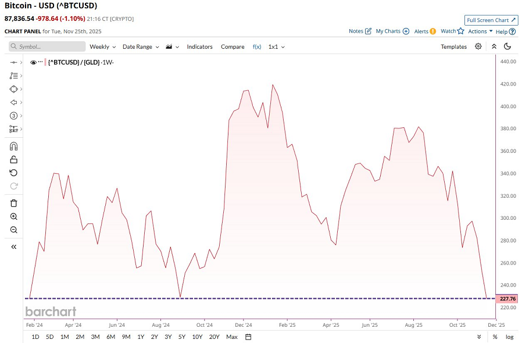The image size is (522, 343).
Task: Open the numbered wave count tool
Action: coord(13,116)
